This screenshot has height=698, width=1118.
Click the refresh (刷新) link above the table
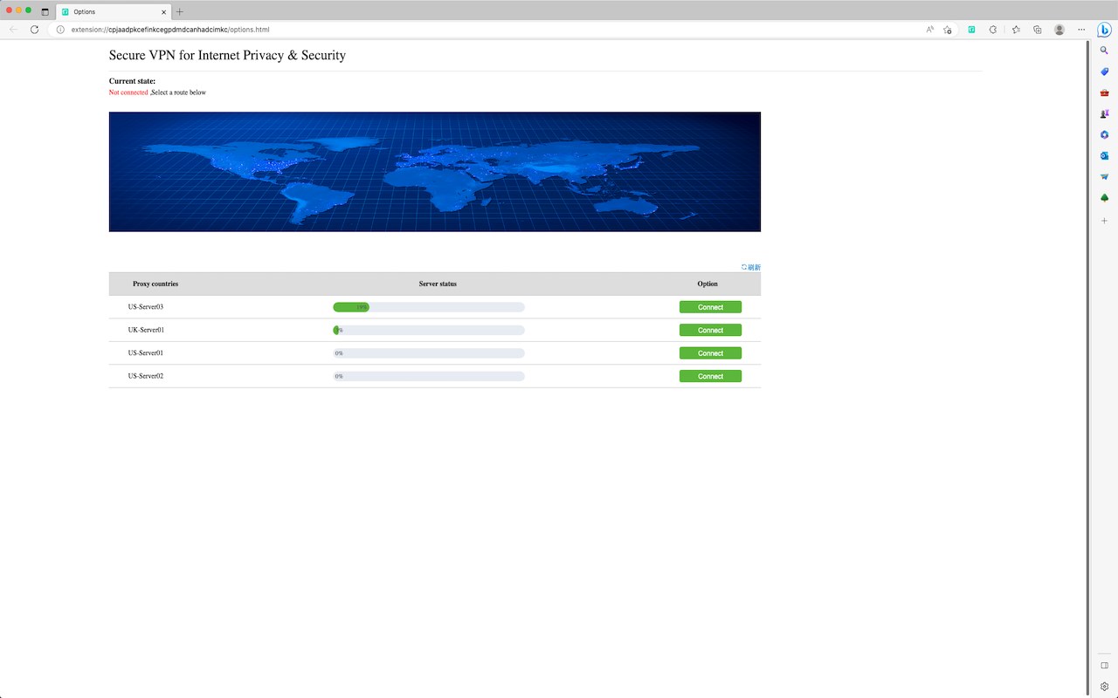(x=751, y=267)
